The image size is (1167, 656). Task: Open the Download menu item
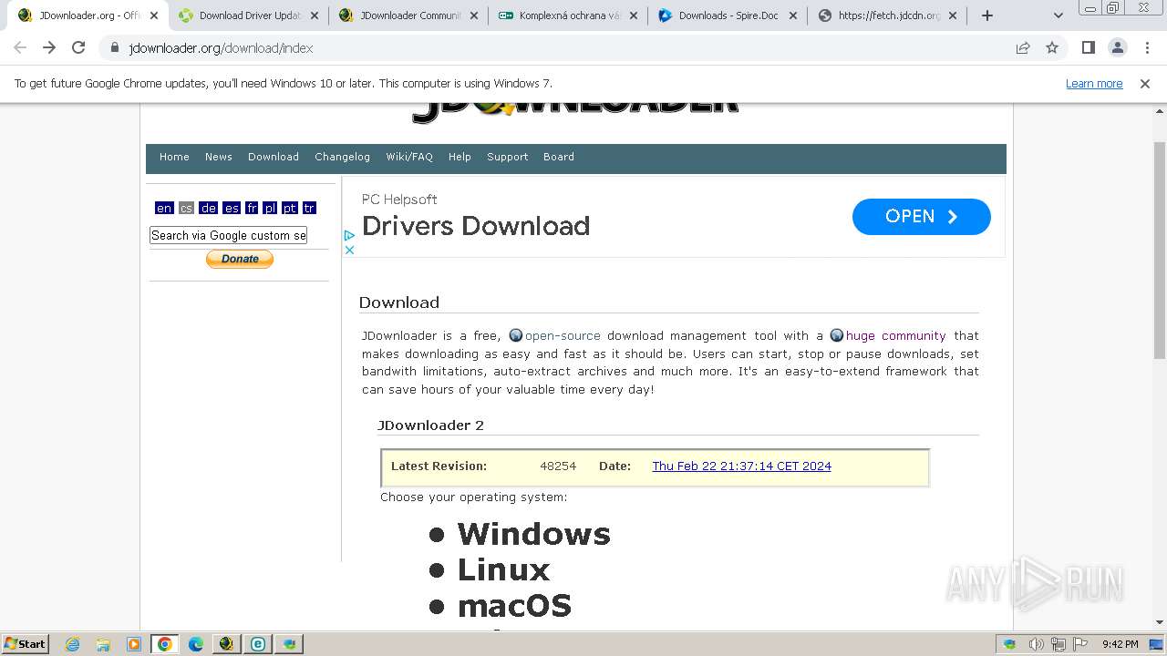pos(274,157)
